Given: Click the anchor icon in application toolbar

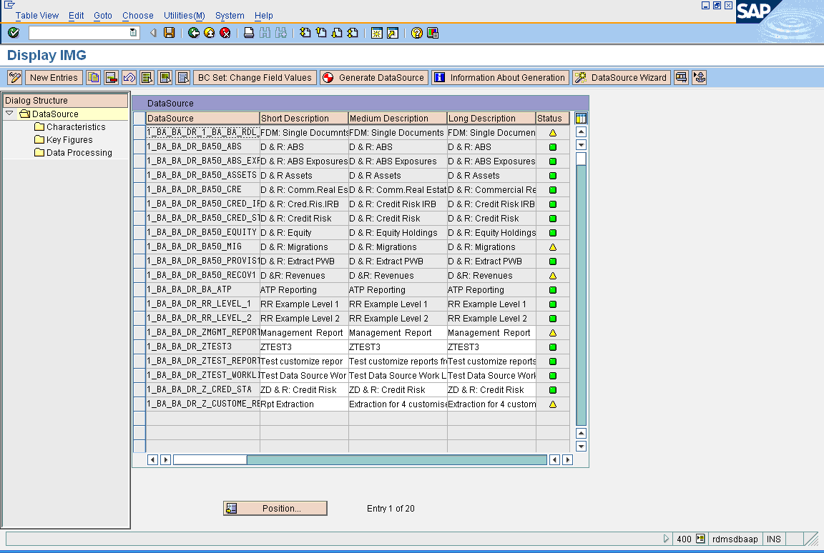Looking at the screenshot, I should pos(700,78).
